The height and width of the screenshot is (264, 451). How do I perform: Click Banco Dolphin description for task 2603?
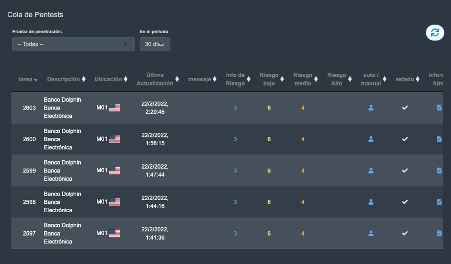(x=63, y=108)
